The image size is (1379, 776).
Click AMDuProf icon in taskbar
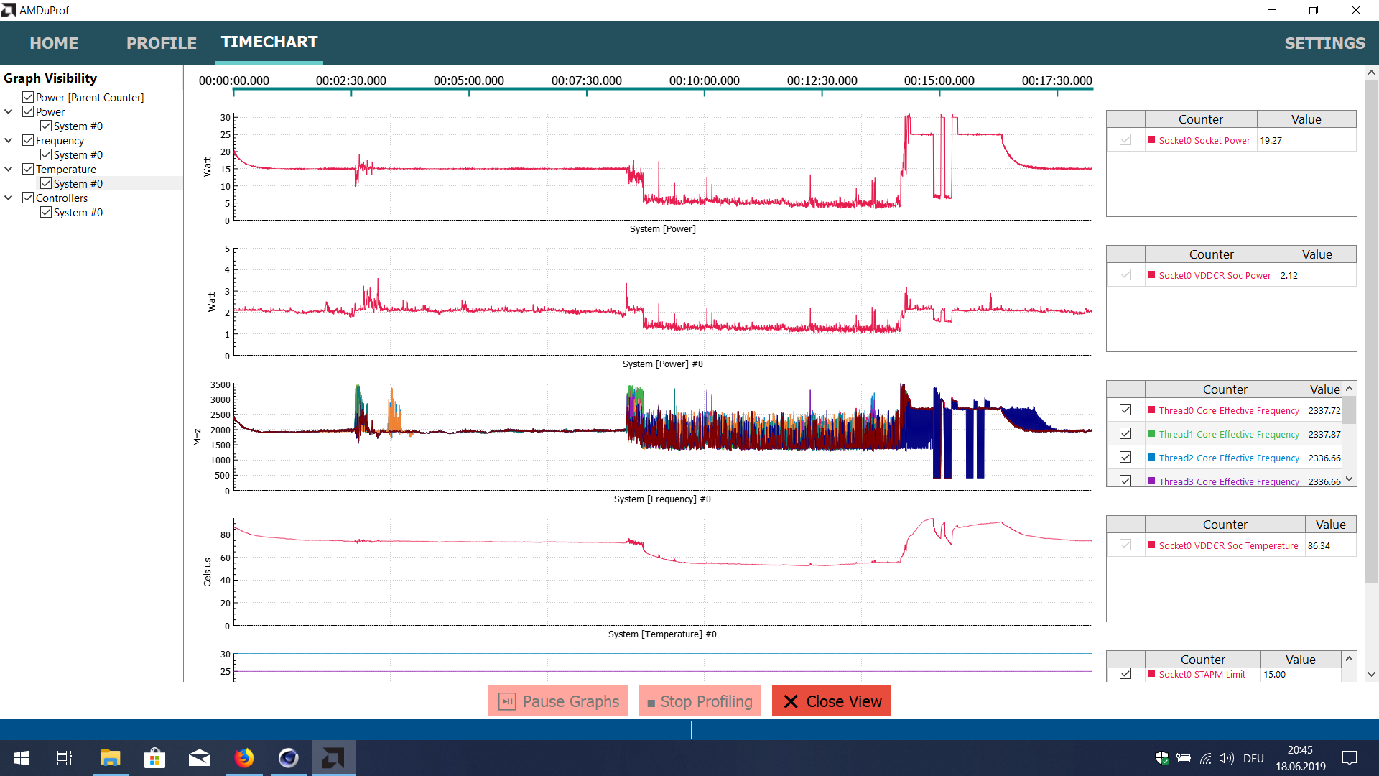(x=333, y=758)
